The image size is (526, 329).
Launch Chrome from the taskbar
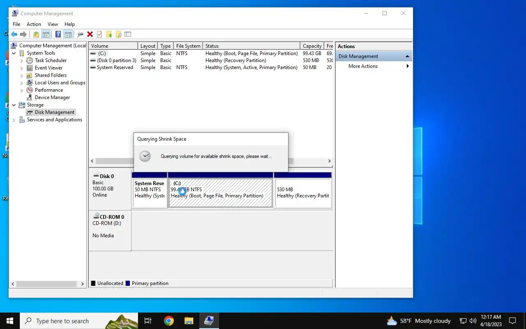168,321
